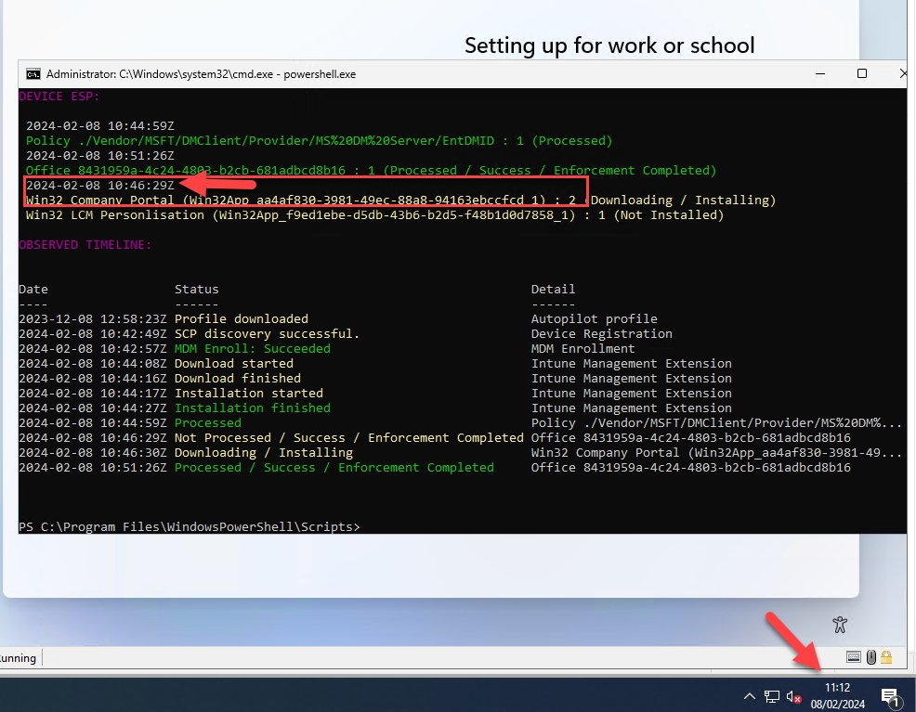
Task: Click the mouse icon in the VM status bar
Action: pos(871,658)
